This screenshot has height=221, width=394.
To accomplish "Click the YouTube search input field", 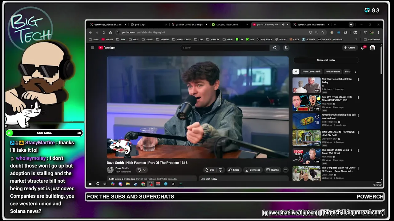I will (x=225, y=48).
